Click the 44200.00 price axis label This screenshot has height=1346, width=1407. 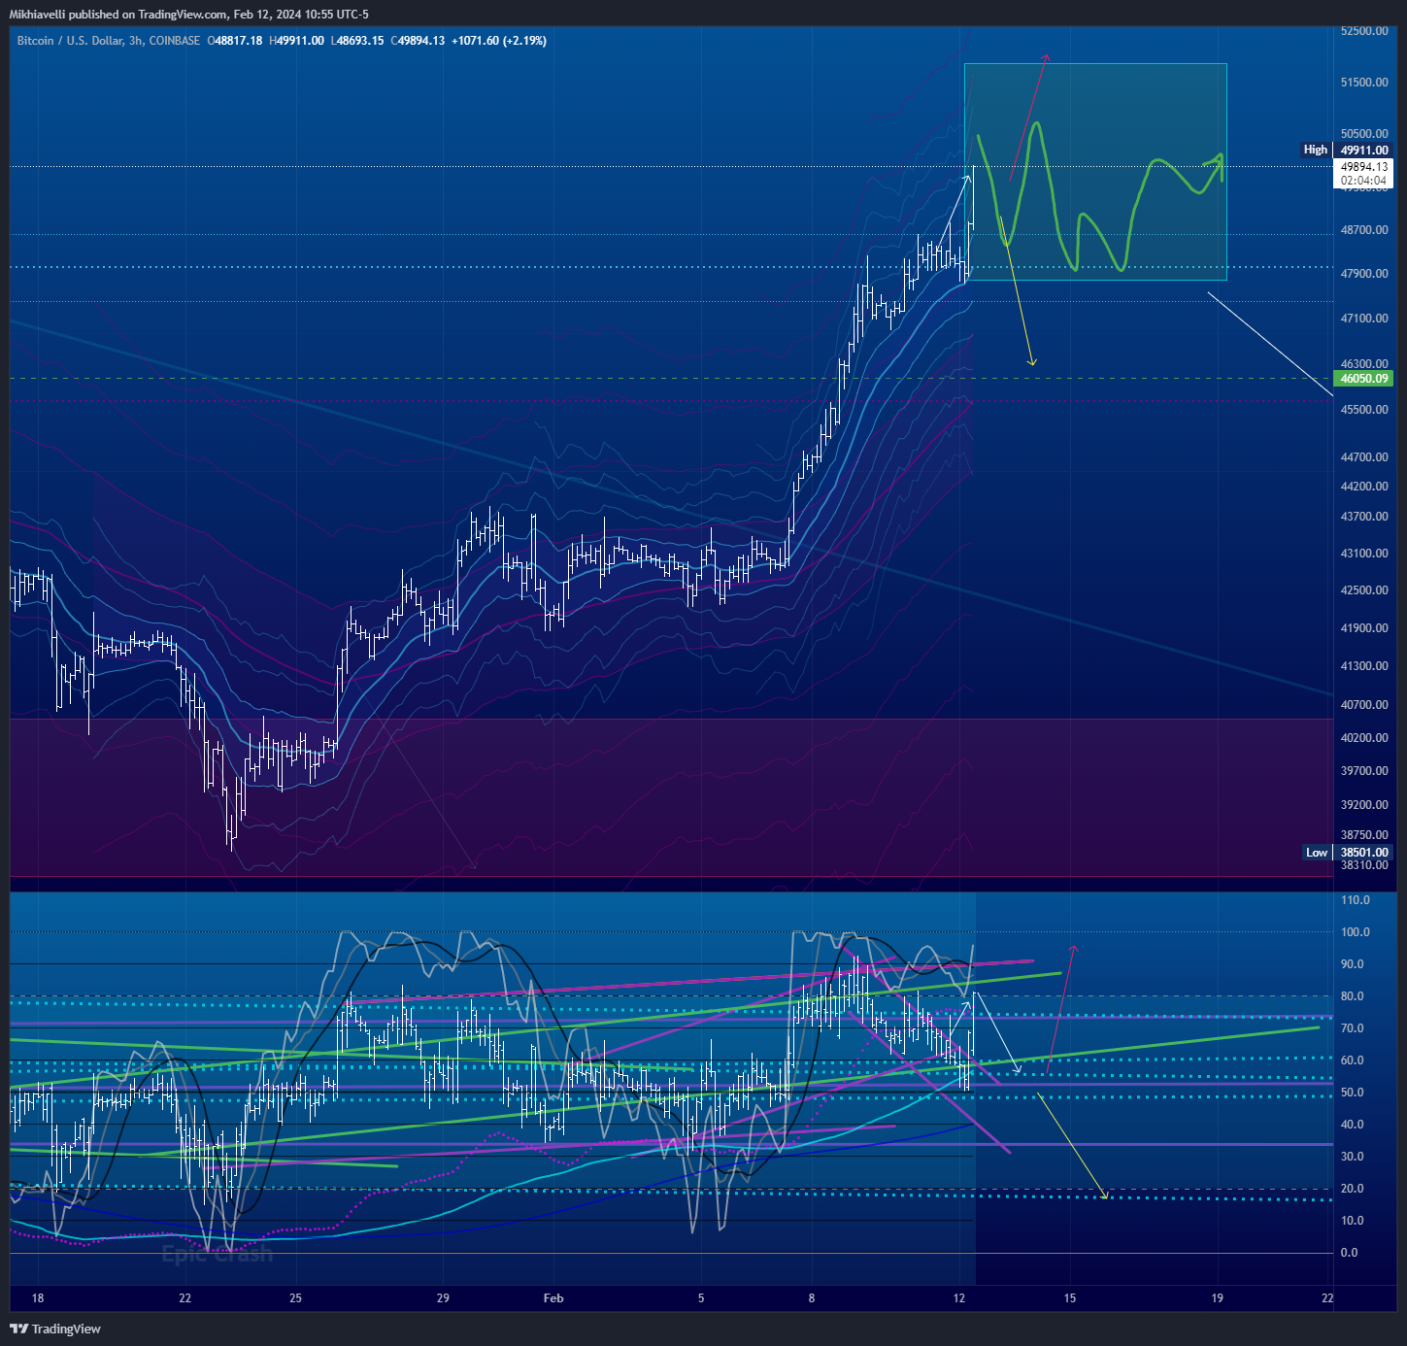coord(1364,487)
